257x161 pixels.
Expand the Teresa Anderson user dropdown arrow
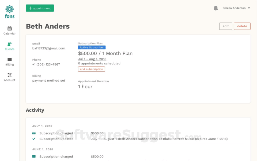[249, 8]
